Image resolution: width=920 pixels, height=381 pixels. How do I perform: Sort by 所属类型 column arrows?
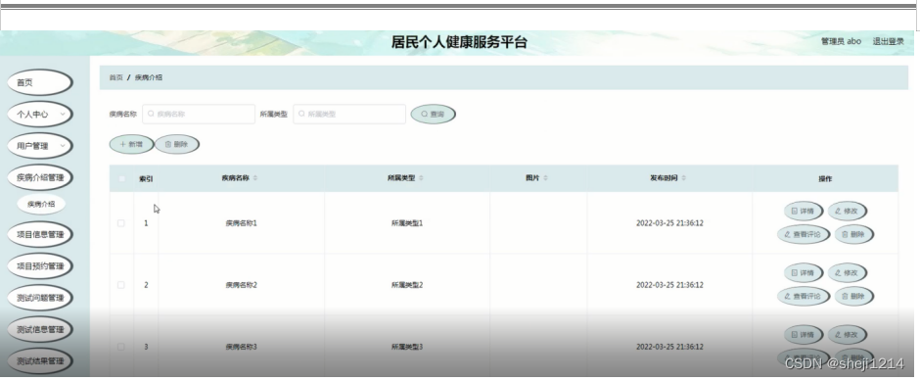[x=421, y=178]
